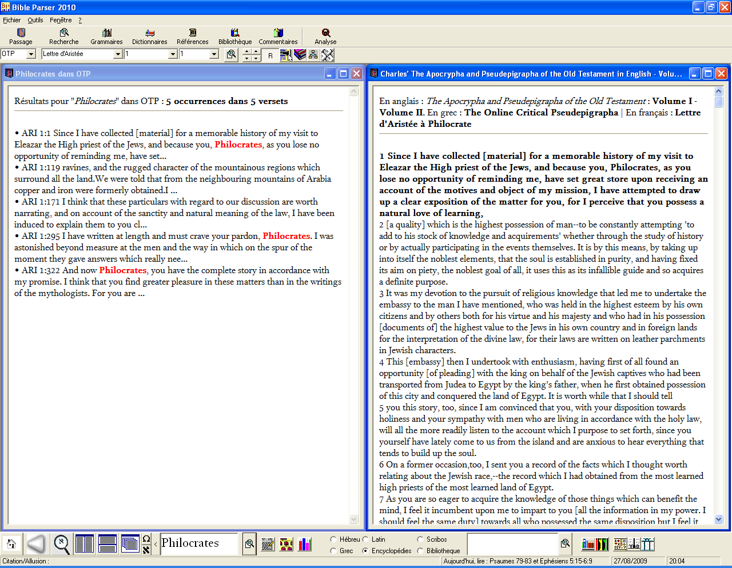
Task: Open the Analyse tool
Action: (x=325, y=37)
